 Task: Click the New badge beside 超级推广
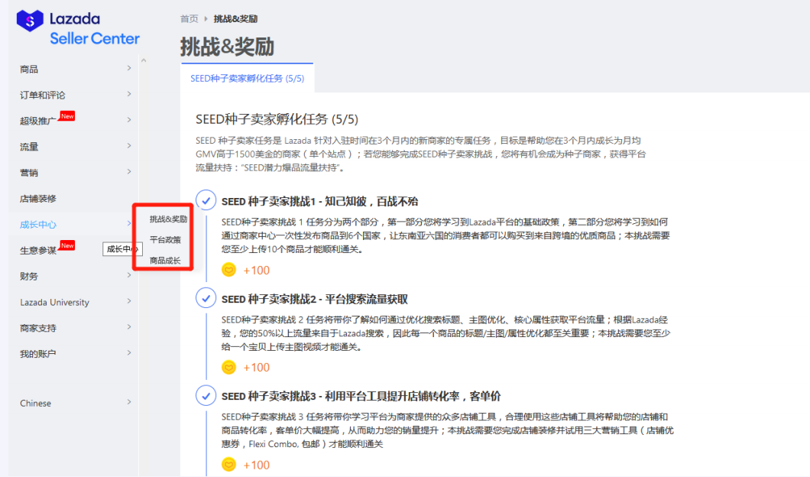point(67,115)
